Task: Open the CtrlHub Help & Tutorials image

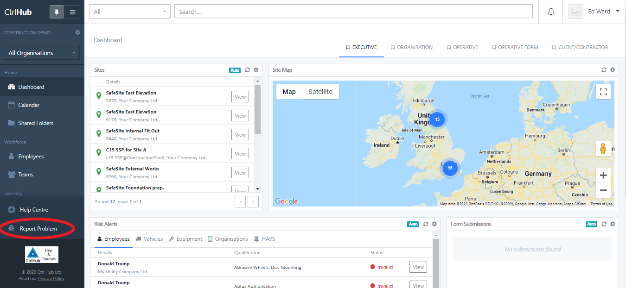Action: (x=42, y=255)
